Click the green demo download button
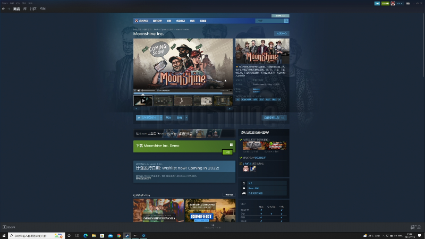The height and width of the screenshot is (239, 425). (x=227, y=152)
